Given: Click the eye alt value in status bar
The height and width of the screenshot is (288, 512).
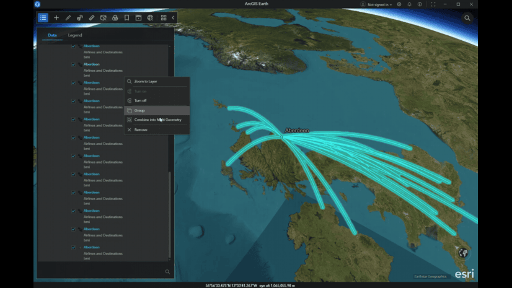Looking at the screenshot, I should pos(277,286).
